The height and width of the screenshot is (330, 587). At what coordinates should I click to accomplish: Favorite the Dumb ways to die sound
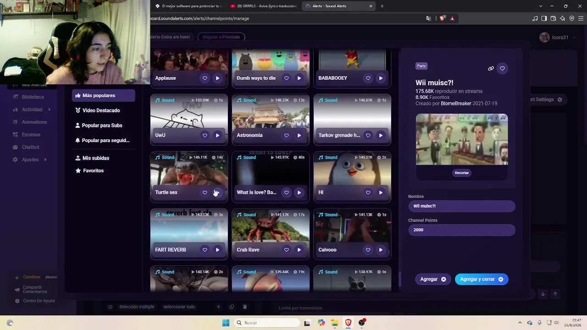click(287, 78)
